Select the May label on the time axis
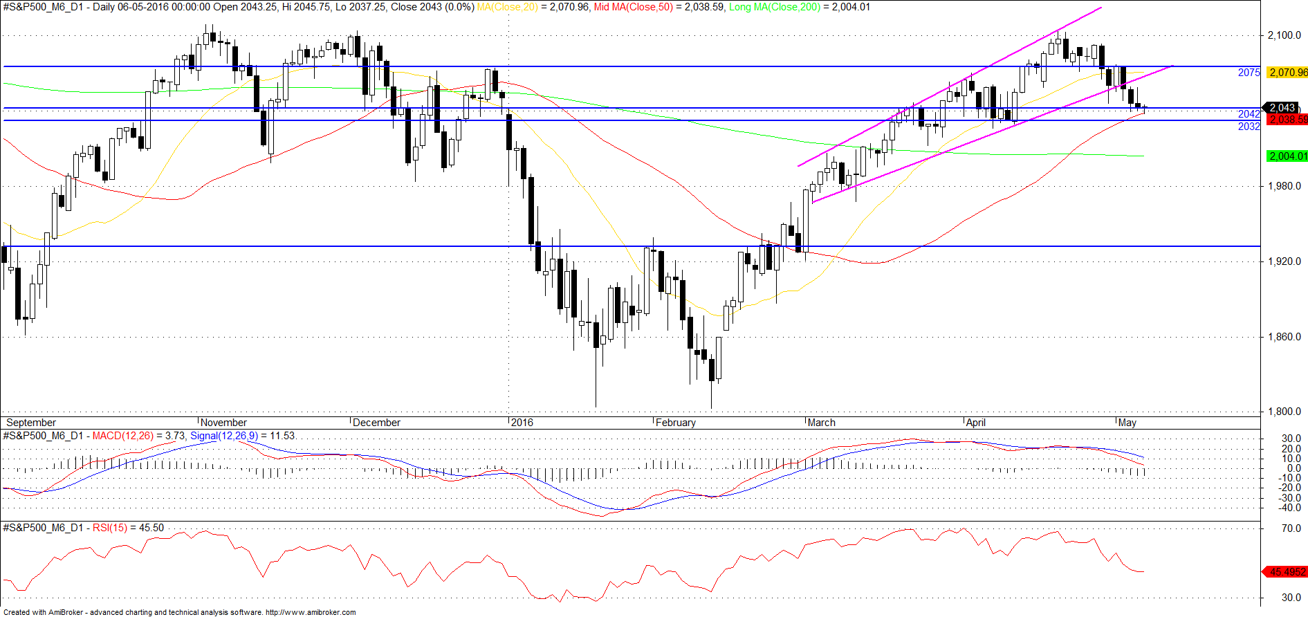The image size is (1308, 617). [x=1127, y=423]
